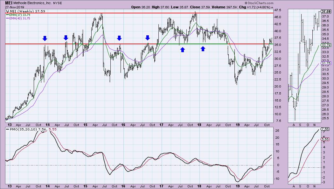Select the MEI (Weekly) 37.59 legend entry
The height and width of the screenshot is (189, 334).
(27, 11)
